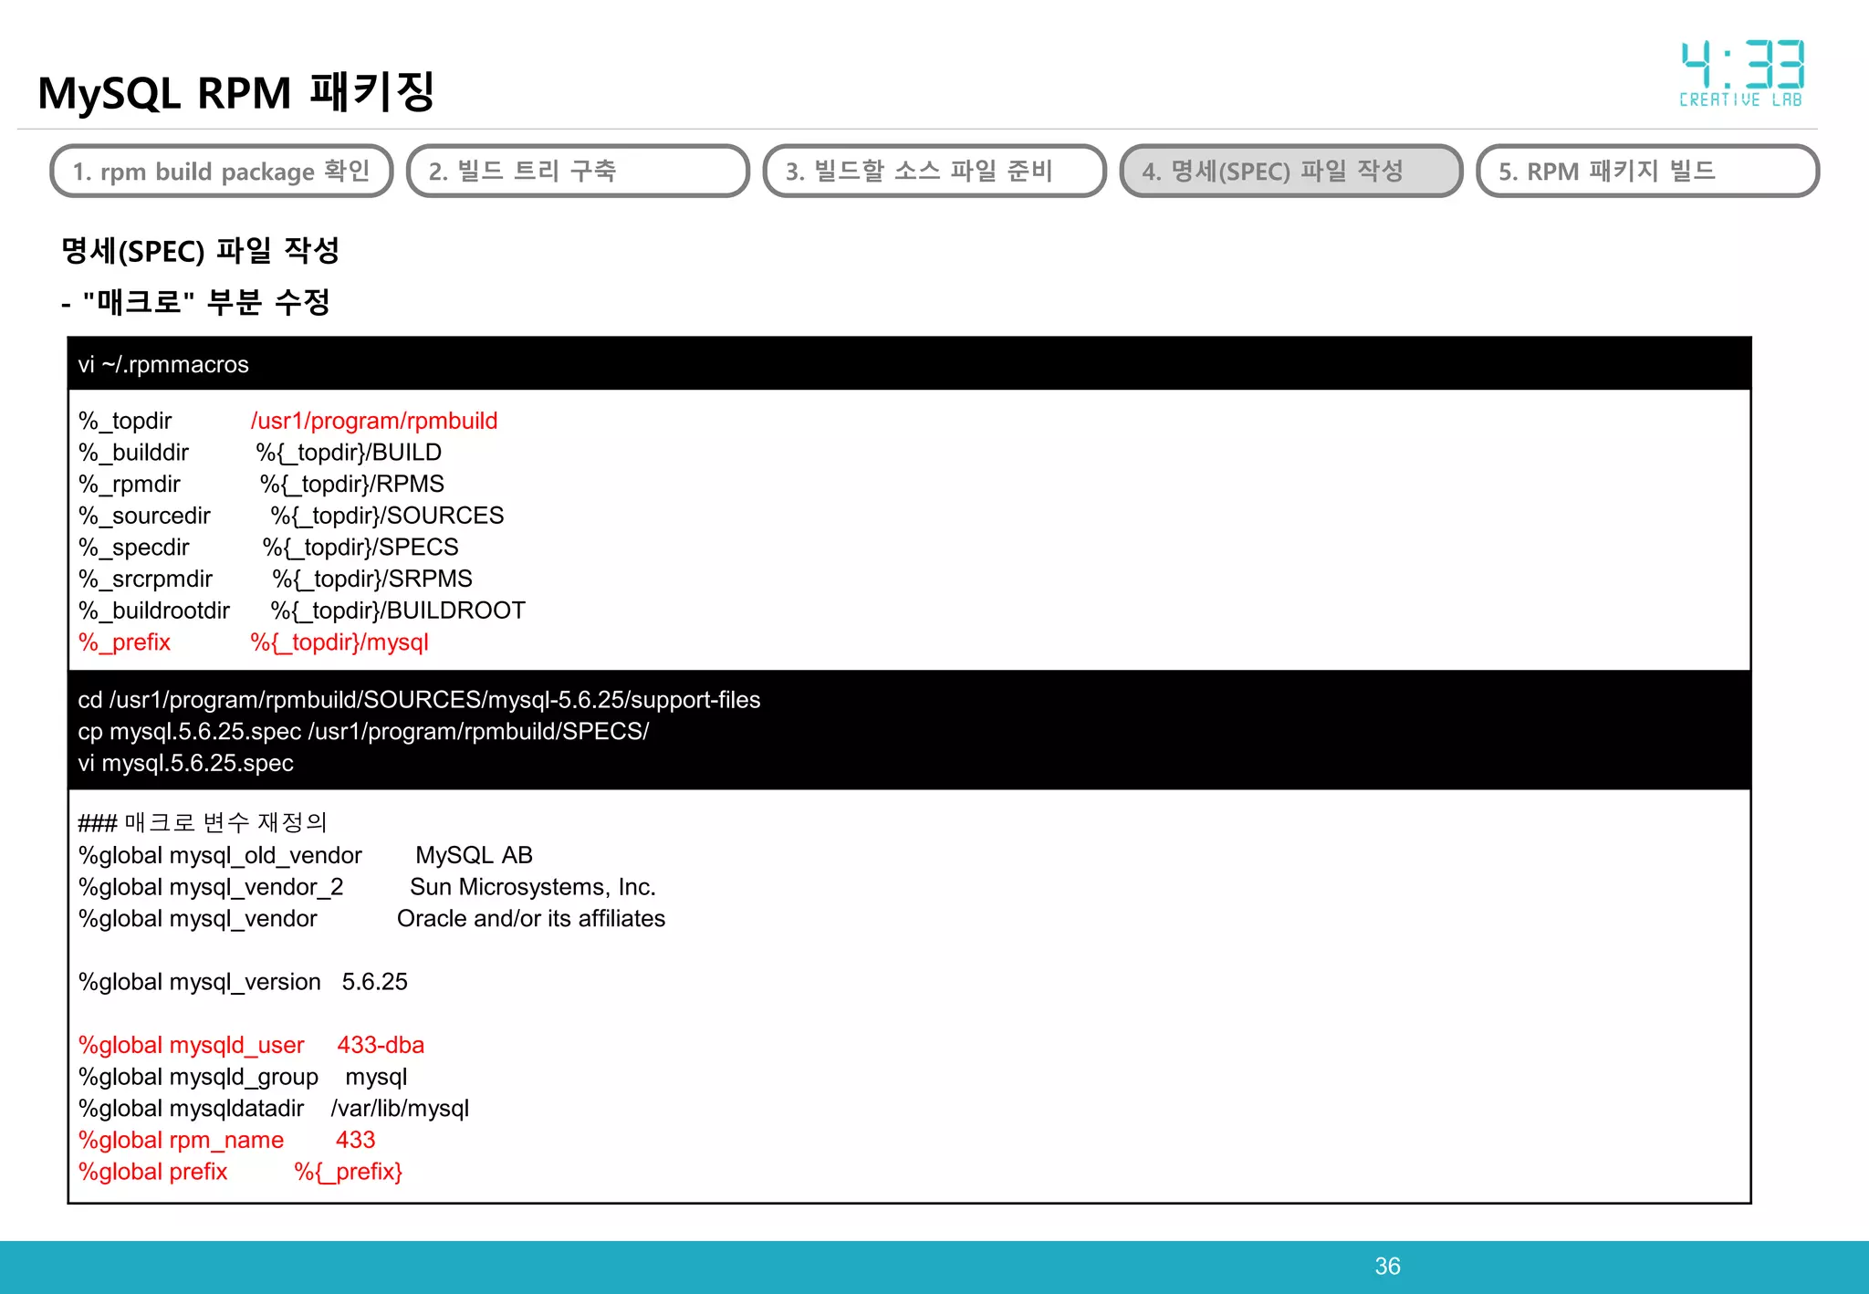
Task: Click the /usr1/program/rpmbuild path value
Action: (x=374, y=421)
